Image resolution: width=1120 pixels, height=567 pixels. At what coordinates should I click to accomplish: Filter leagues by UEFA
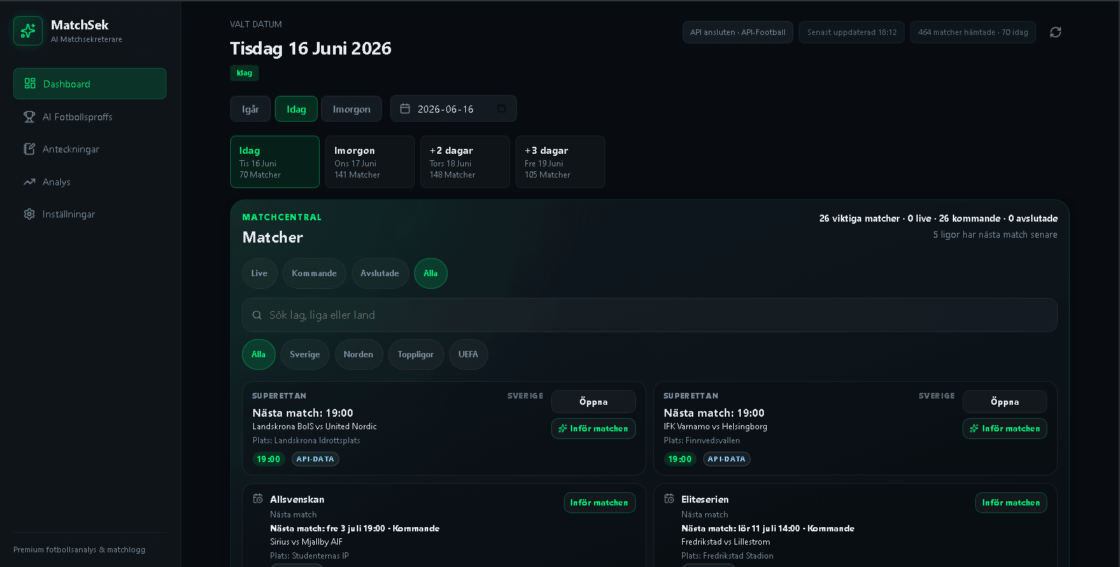[x=468, y=354]
